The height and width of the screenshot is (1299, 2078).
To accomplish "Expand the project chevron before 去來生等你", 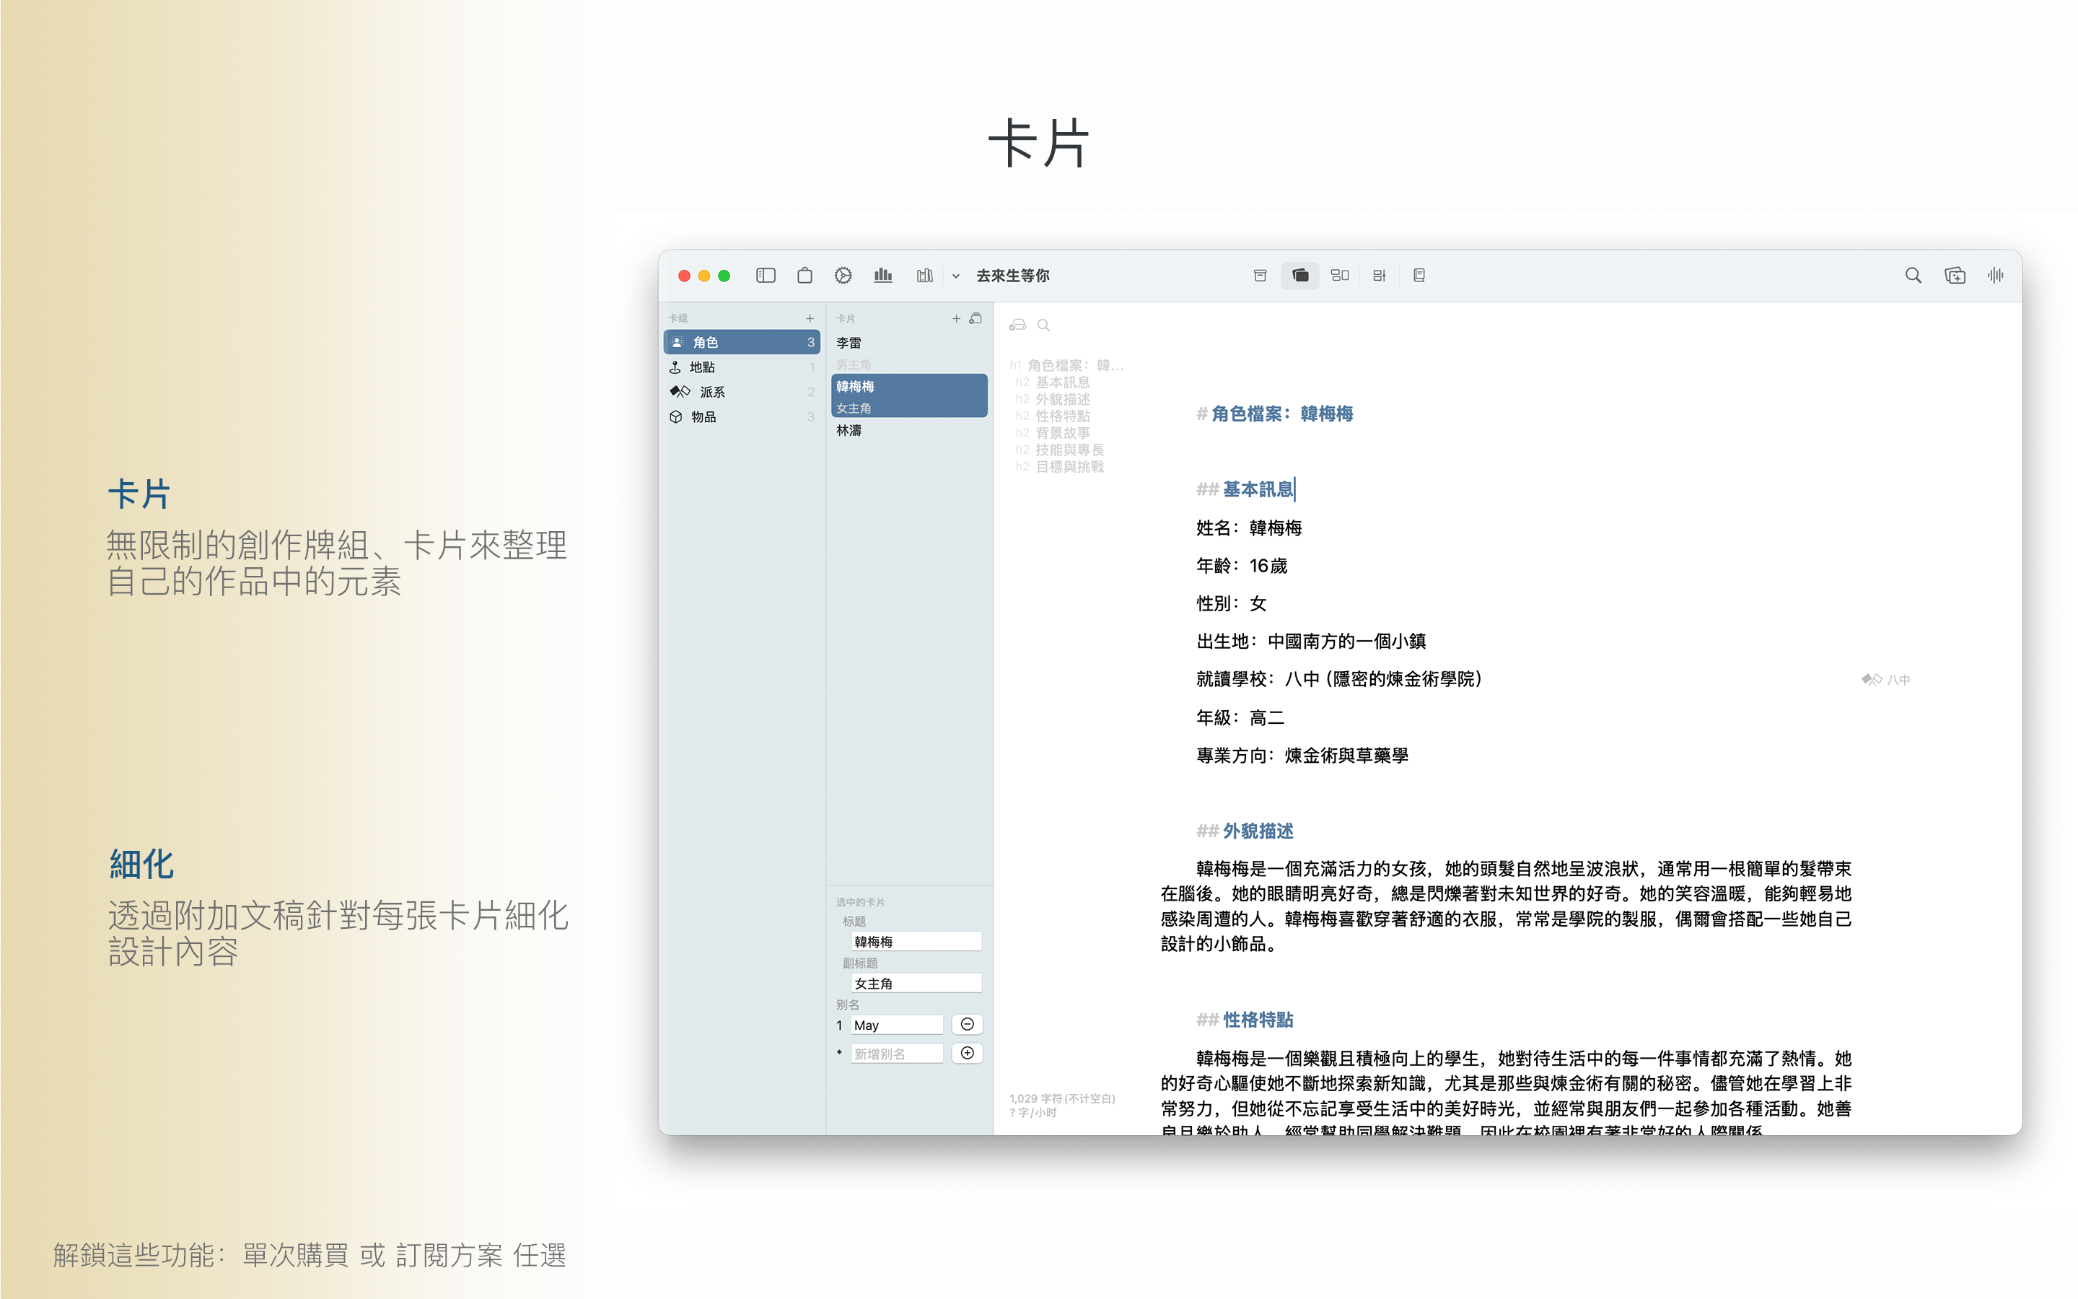I will pyautogui.click(x=956, y=276).
